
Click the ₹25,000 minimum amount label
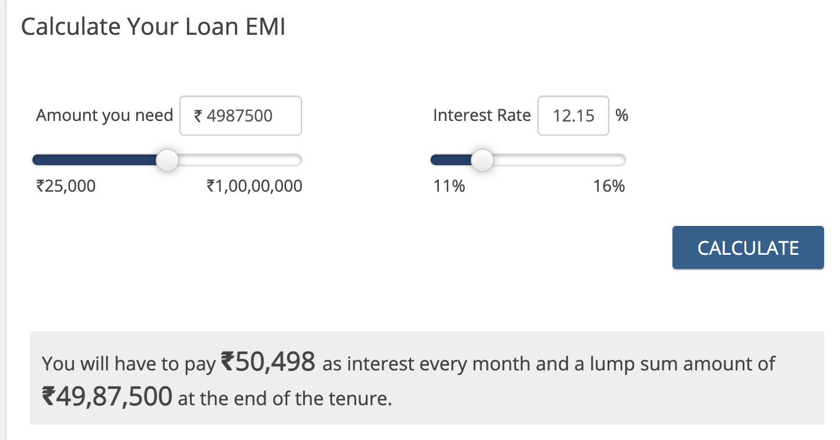tap(65, 186)
